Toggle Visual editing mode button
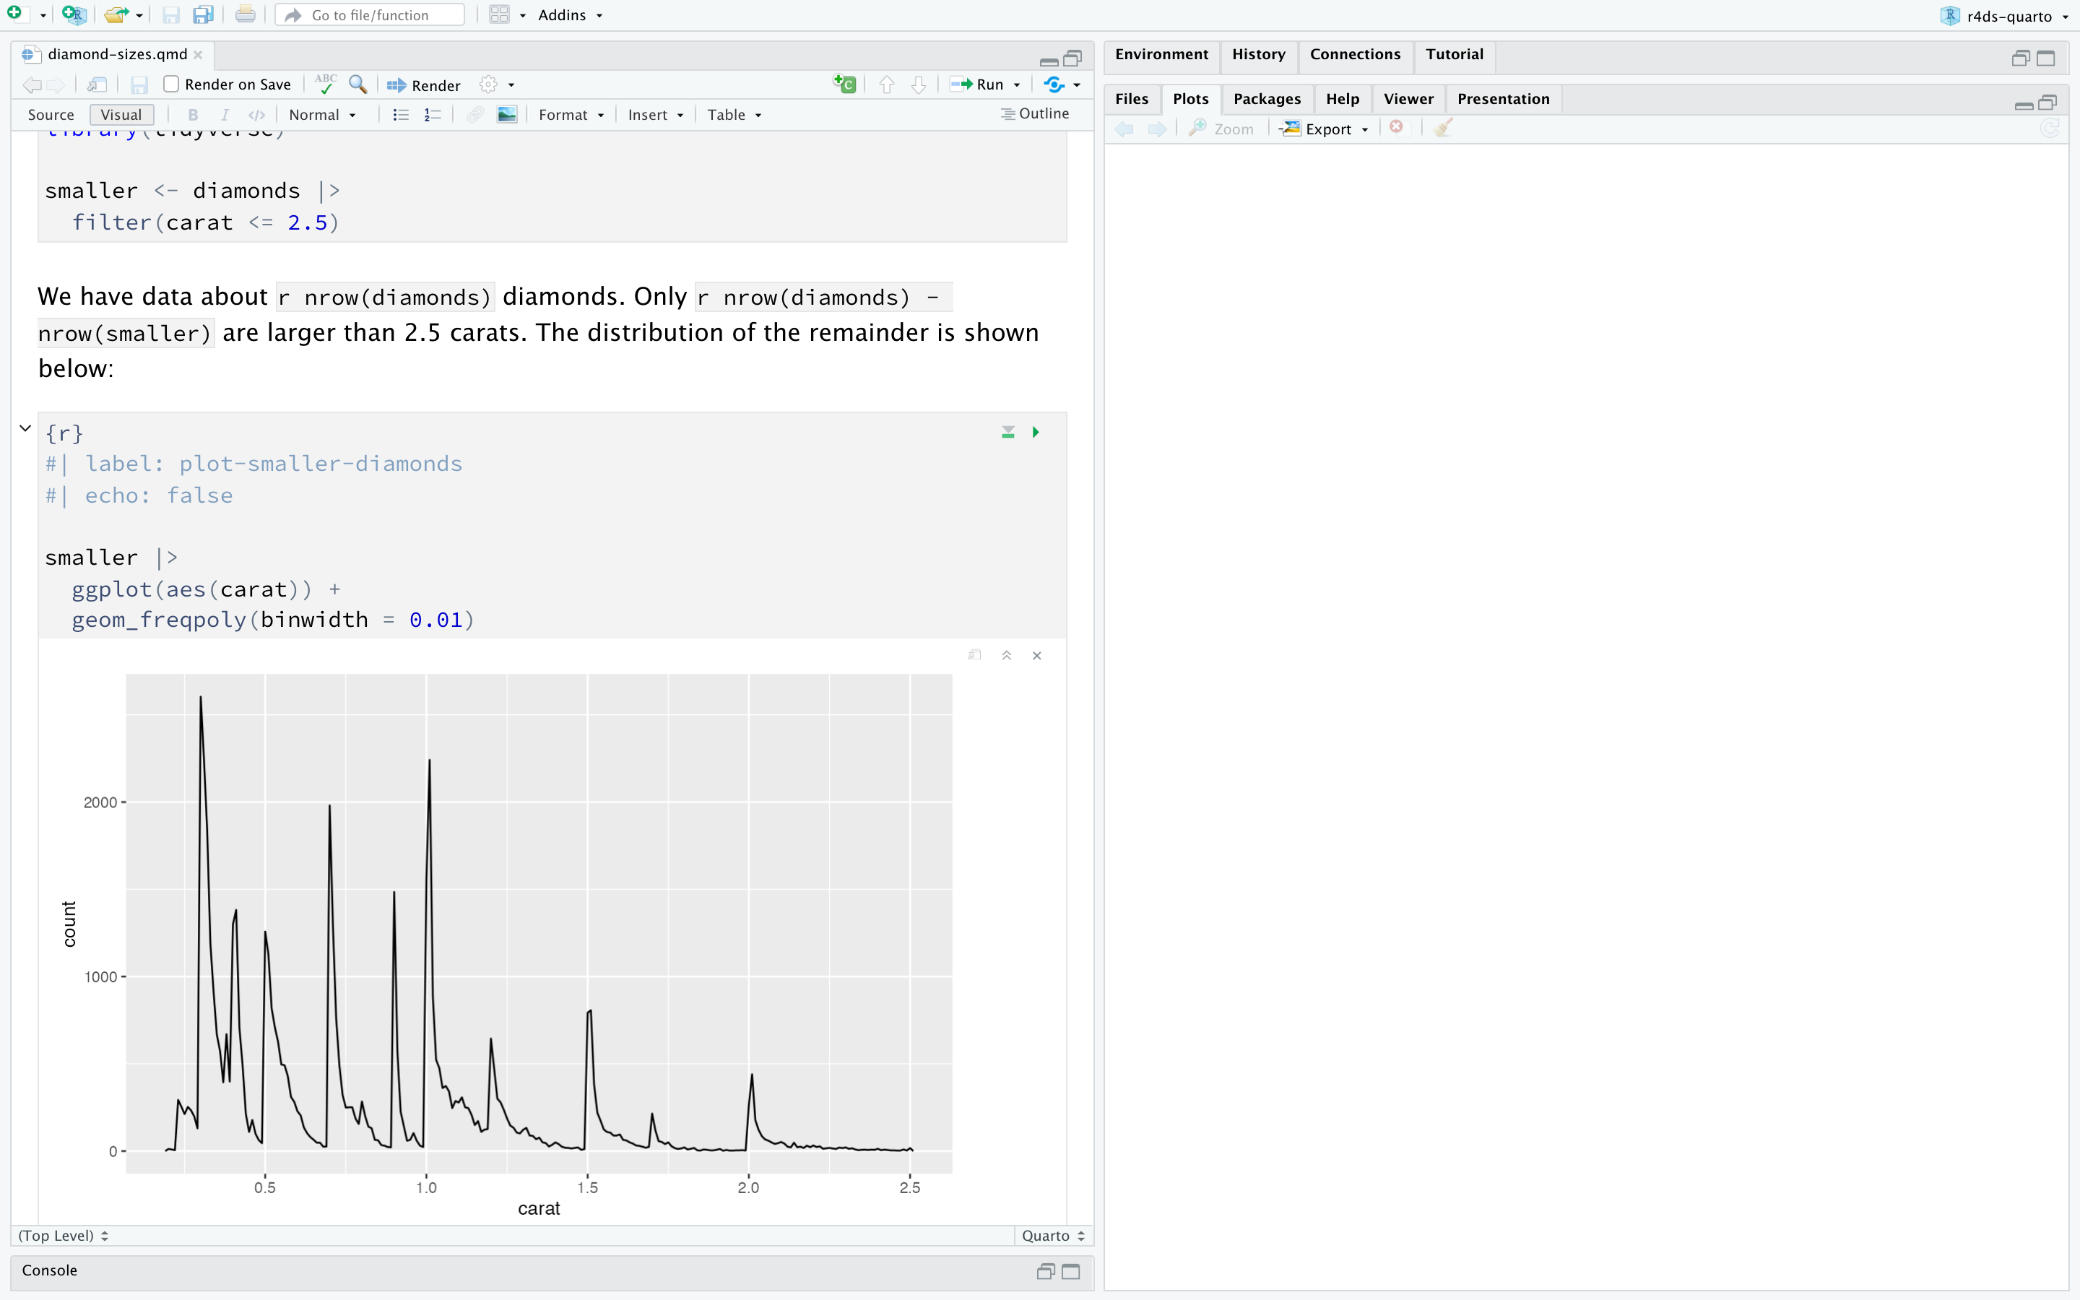 [x=120, y=114]
